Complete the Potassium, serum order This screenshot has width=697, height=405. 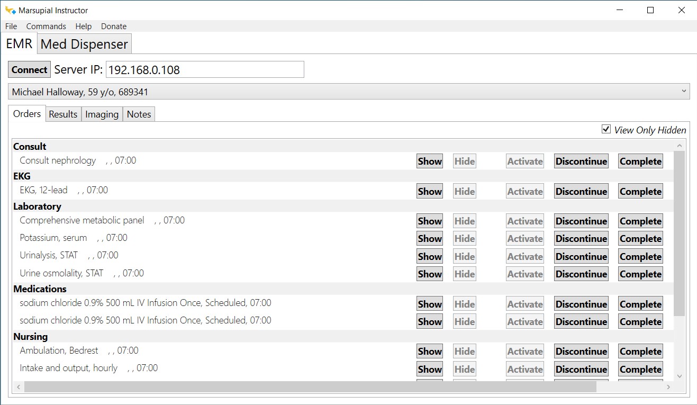pyautogui.click(x=640, y=238)
